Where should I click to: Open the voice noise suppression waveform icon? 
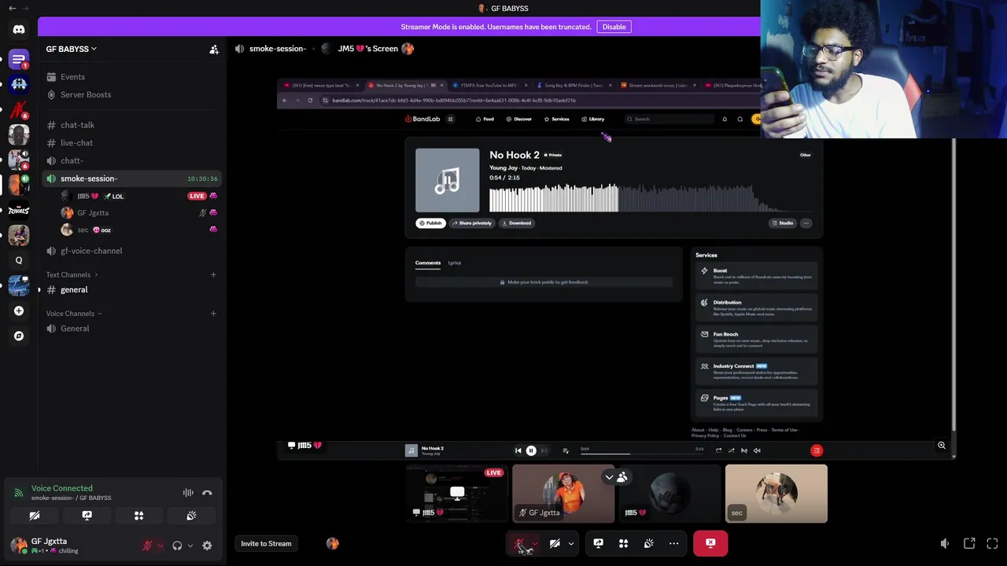coord(188,493)
